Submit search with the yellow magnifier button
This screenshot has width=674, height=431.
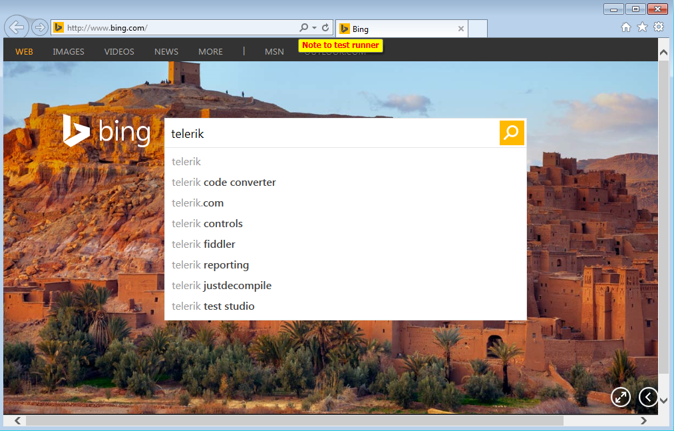pyautogui.click(x=512, y=133)
